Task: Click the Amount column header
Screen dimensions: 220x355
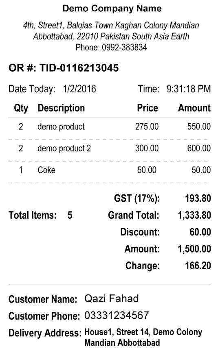Action: coord(194,108)
